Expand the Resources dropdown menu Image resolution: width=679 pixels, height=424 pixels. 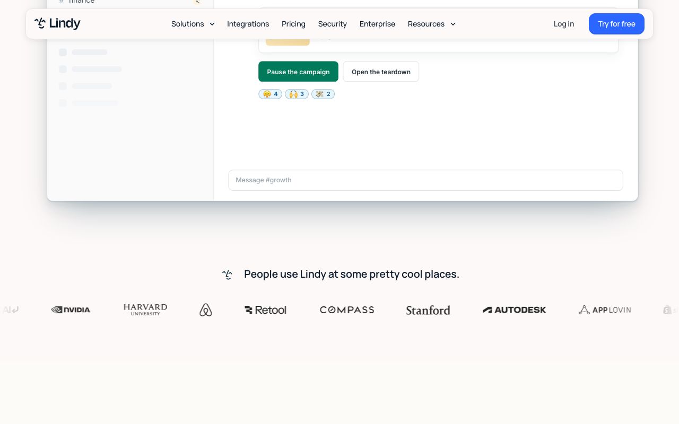(x=432, y=24)
